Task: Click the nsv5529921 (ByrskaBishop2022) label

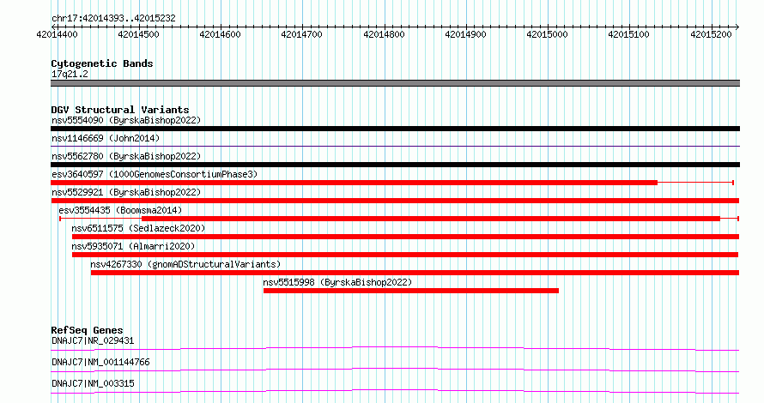Action: (126, 192)
